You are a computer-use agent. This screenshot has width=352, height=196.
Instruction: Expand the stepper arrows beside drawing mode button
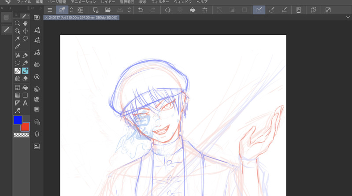coord(71,10)
